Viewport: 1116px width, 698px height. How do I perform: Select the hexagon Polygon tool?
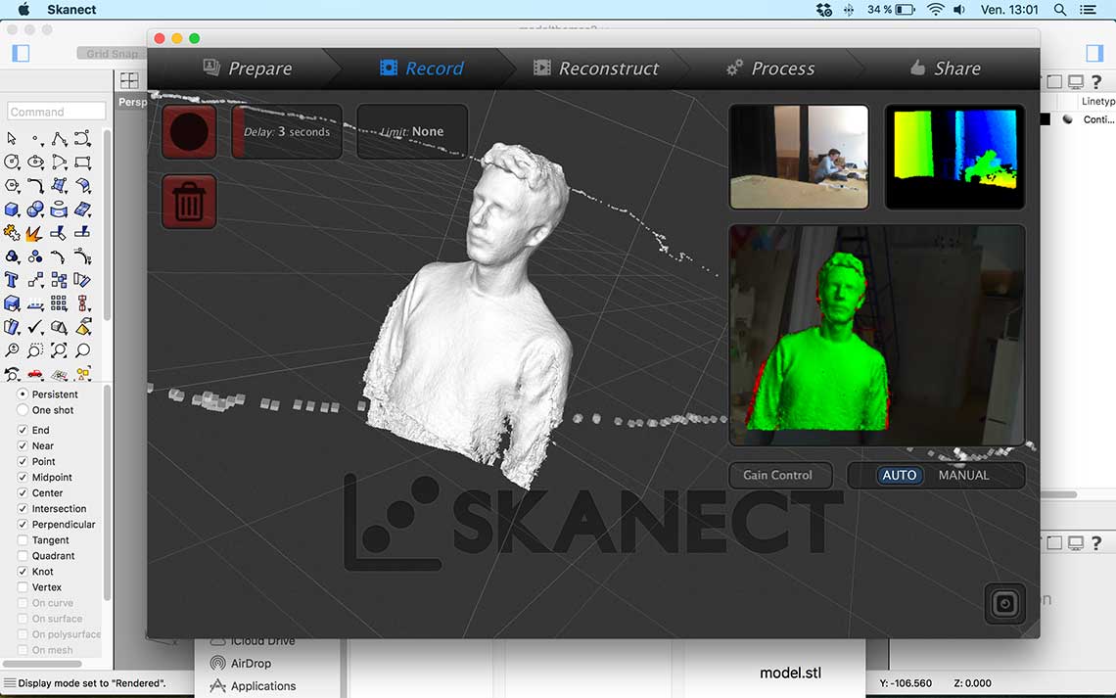pos(12,186)
